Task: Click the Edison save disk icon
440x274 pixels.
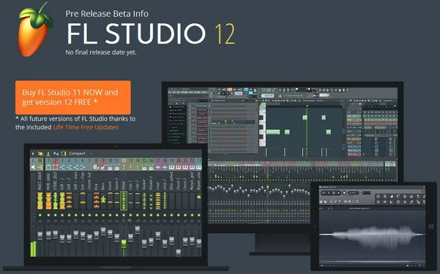Action: [x=321, y=201]
